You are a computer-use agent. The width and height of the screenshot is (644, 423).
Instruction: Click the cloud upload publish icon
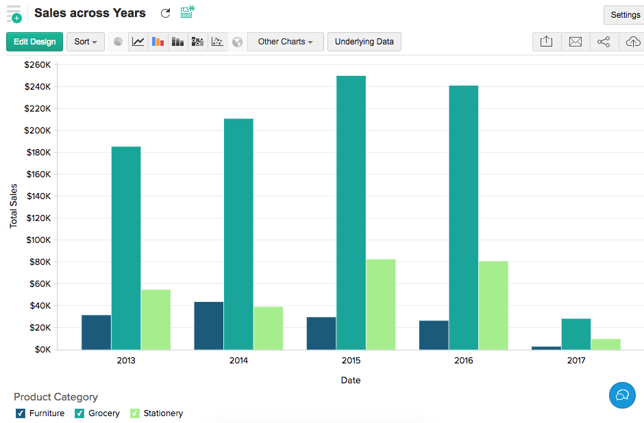click(x=631, y=42)
